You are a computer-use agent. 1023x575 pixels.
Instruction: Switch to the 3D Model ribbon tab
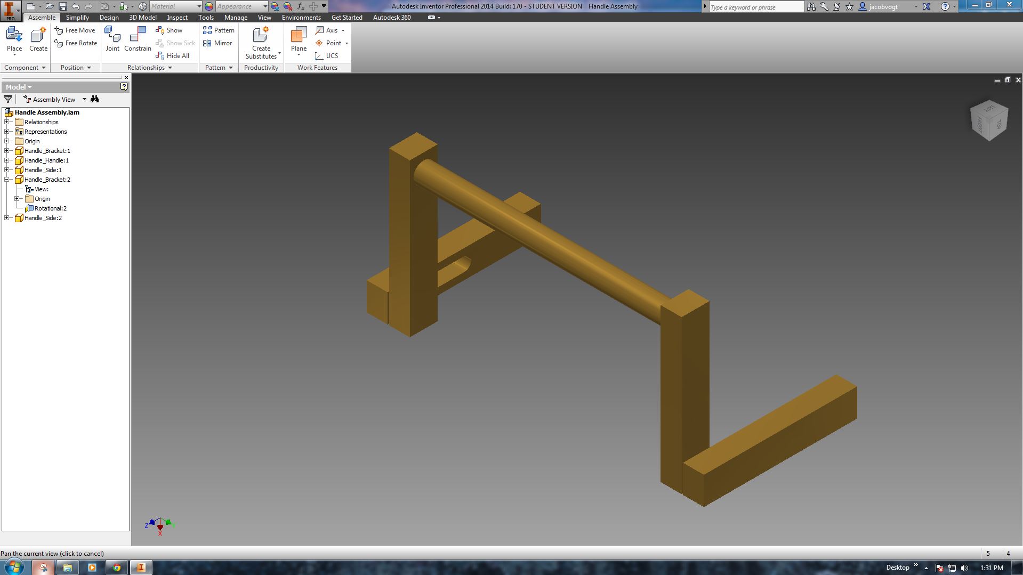[x=143, y=18]
